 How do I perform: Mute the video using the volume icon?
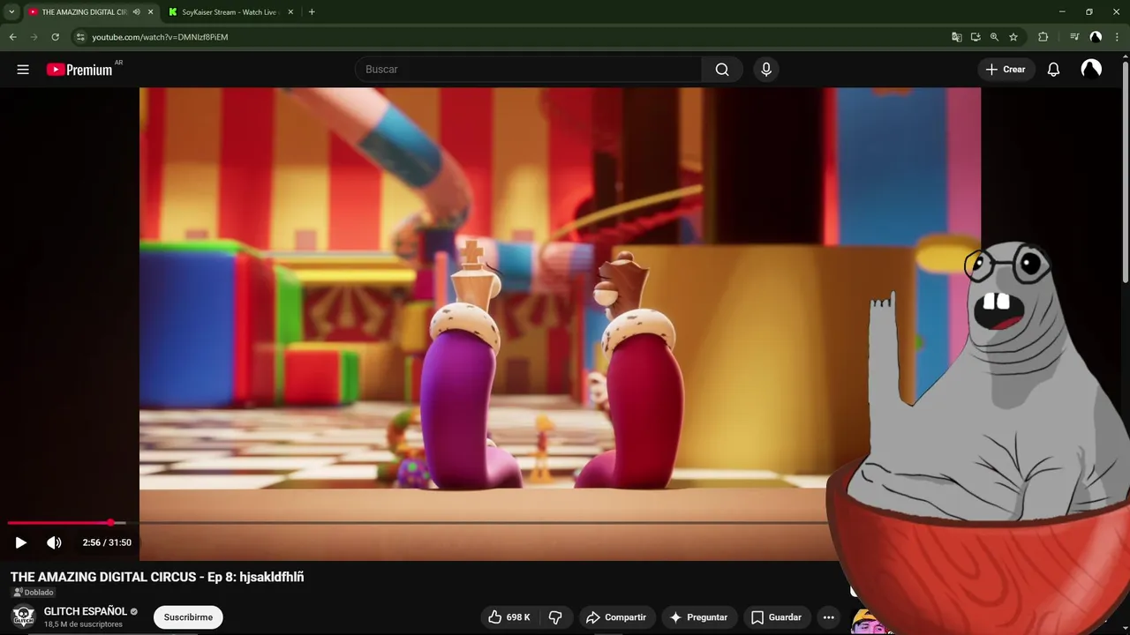pos(54,542)
